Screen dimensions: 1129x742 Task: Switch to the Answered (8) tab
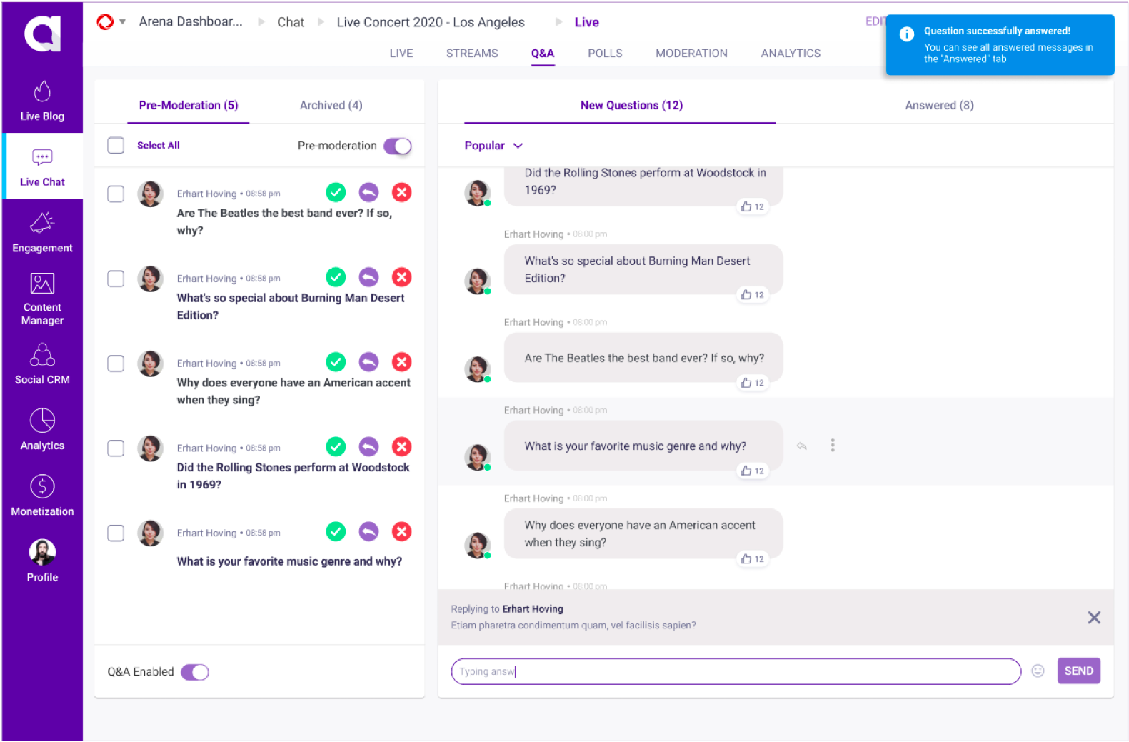pyautogui.click(x=938, y=105)
